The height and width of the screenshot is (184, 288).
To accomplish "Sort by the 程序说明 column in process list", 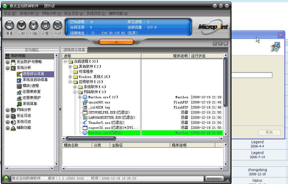I will point(165,56).
